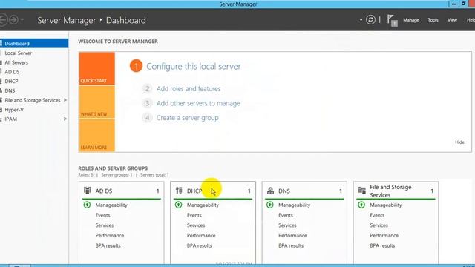The height and width of the screenshot is (267, 475).
Task: Open Events in the DHCP tile
Action: point(194,215)
